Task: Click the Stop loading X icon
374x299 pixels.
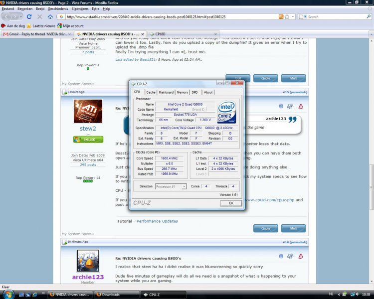Action: (39, 16)
